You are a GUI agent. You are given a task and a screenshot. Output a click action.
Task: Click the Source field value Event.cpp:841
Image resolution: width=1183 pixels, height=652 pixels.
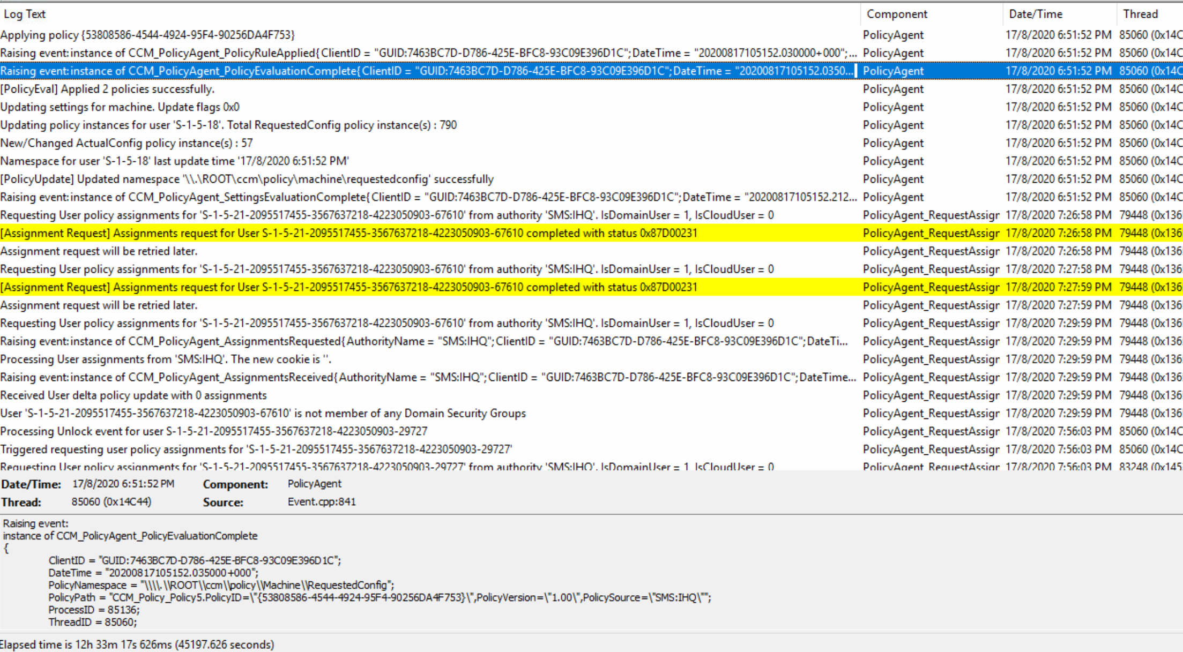pyautogui.click(x=322, y=502)
